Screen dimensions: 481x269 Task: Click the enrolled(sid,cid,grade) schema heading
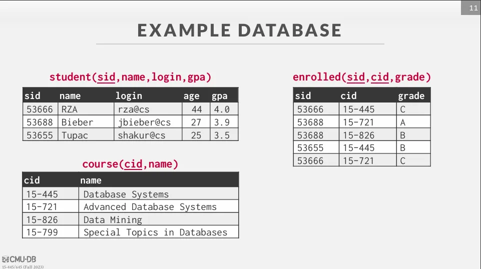(362, 77)
